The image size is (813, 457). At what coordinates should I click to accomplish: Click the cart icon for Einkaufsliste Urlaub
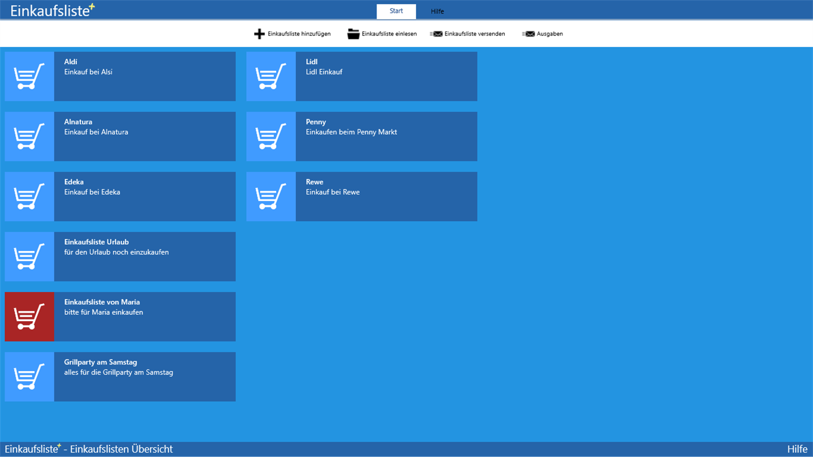click(x=29, y=257)
